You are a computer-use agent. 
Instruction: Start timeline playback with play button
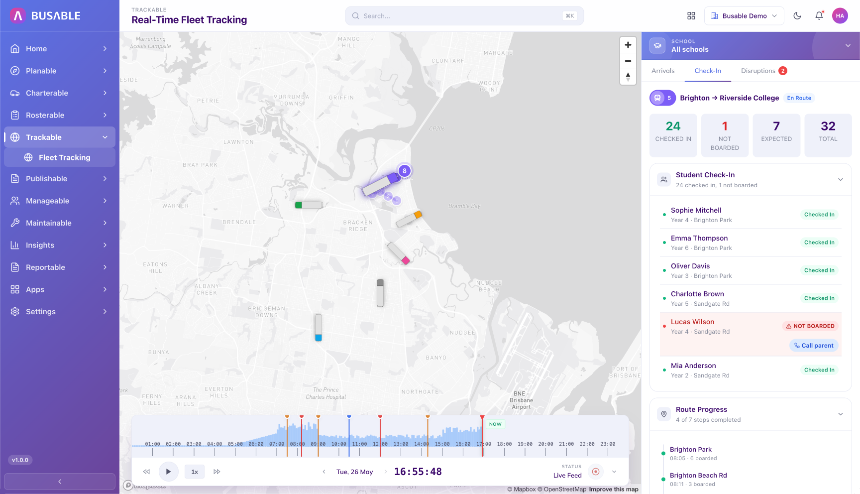point(168,472)
